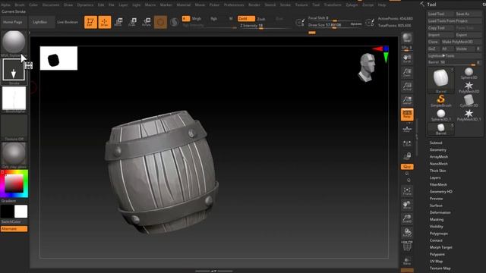Pick a hue in the color picker

(x=14, y=184)
